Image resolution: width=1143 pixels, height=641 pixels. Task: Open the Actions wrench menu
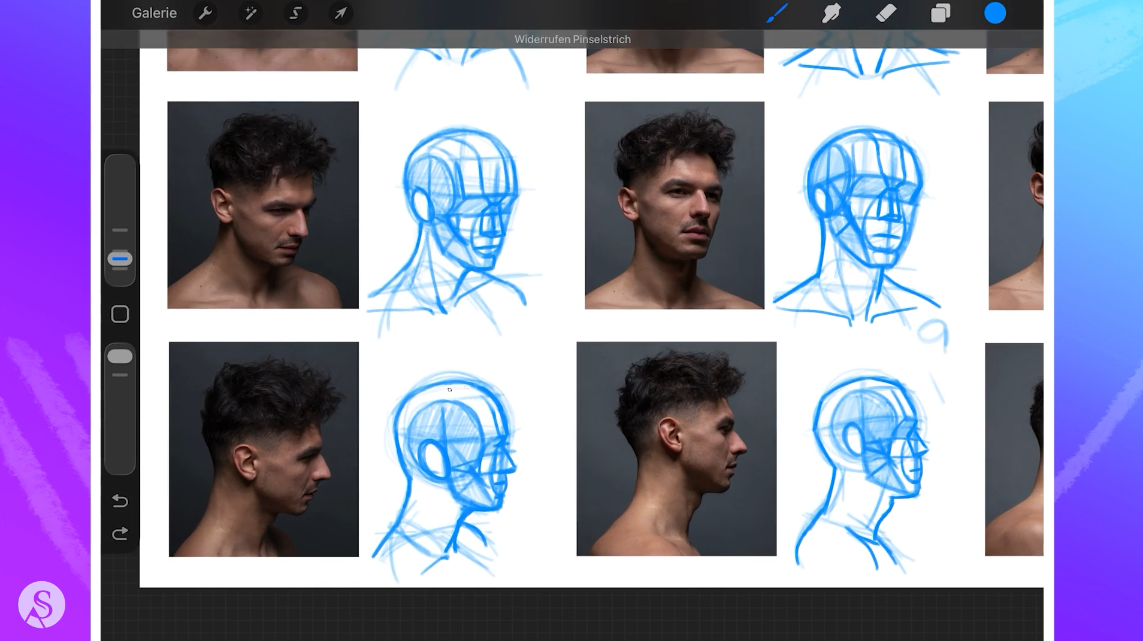(205, 13)
